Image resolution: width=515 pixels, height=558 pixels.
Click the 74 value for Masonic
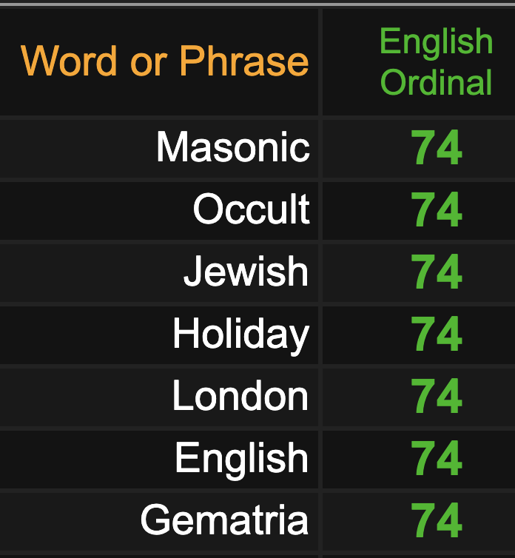tap(437, 147)
